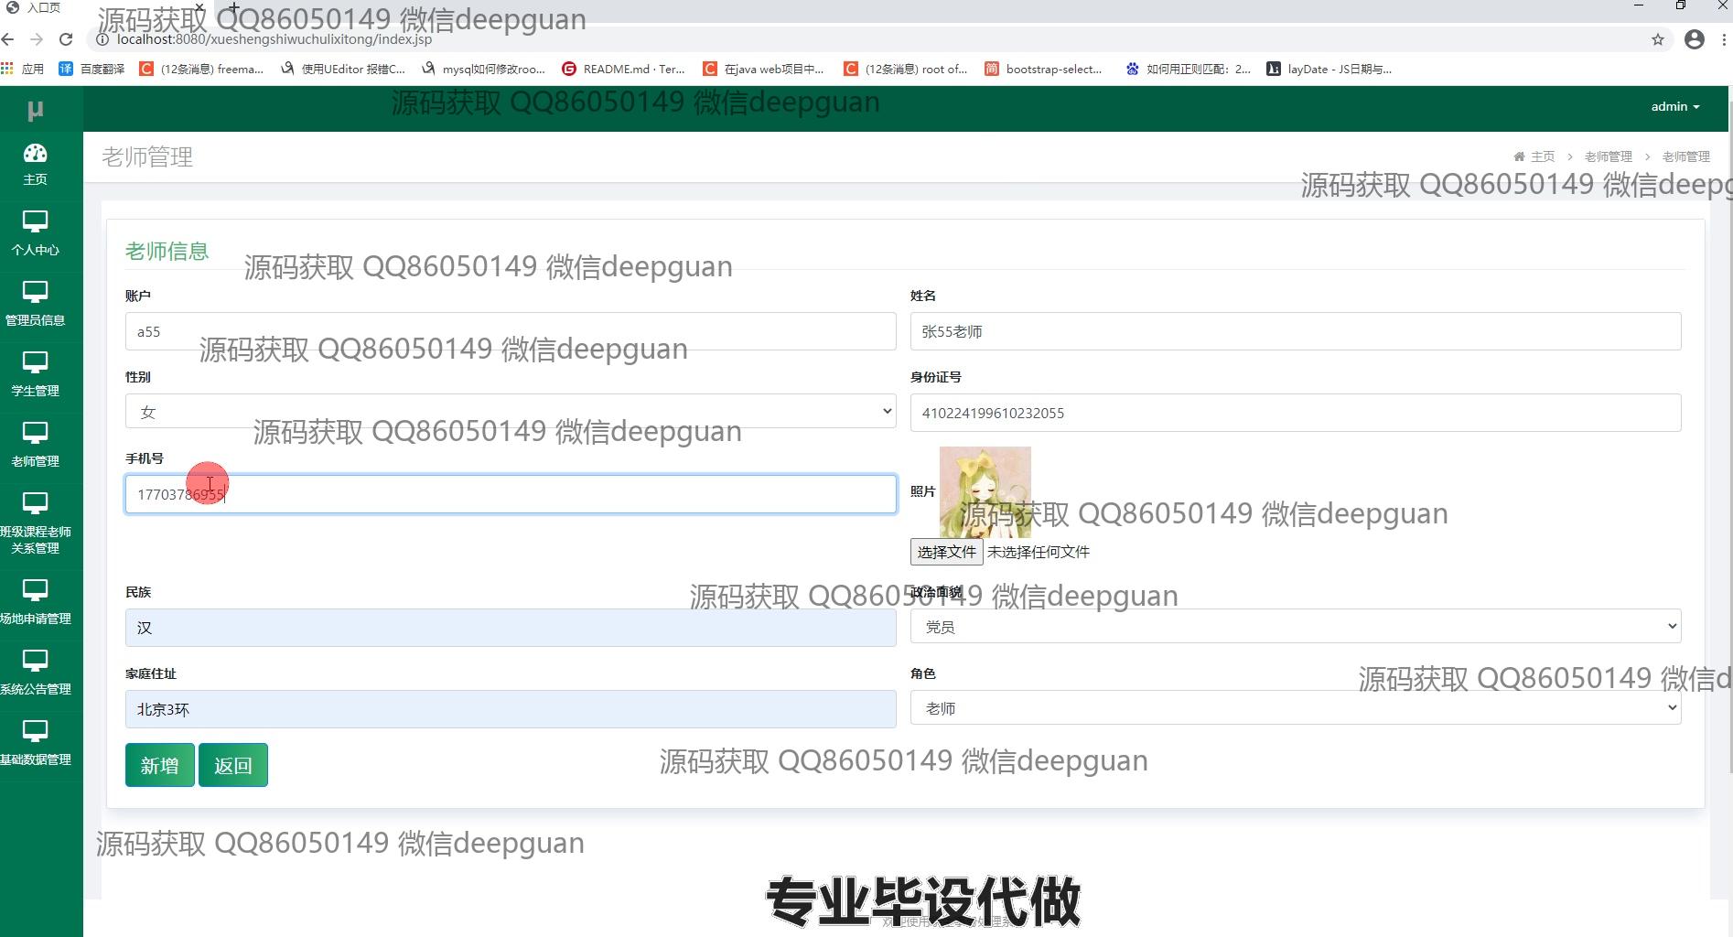Focus the 身份证号 input field
Viewport: 1733px width, 937px height.
(x=1295, y=413)
